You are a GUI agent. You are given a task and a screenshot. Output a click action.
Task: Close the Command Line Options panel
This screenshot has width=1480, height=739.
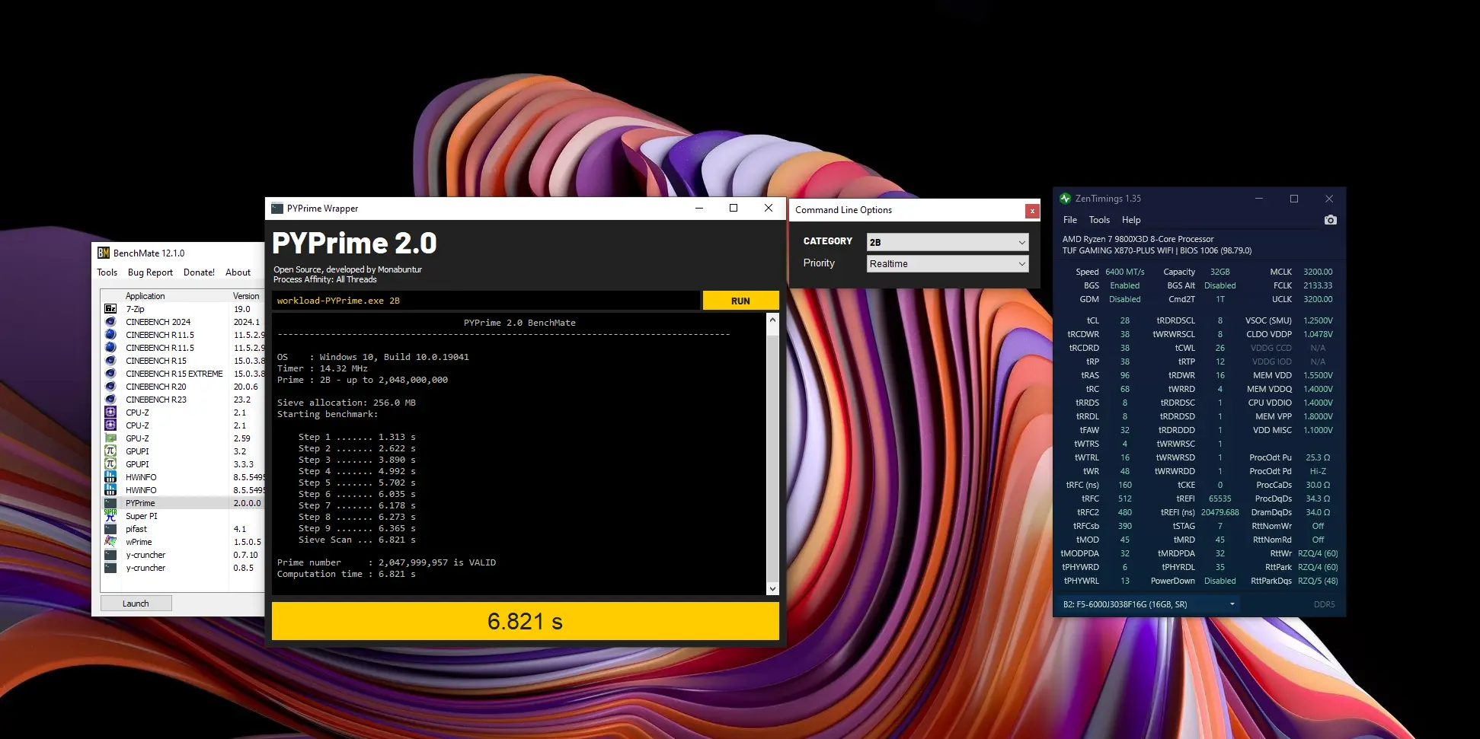pyautogui.click(x=1032, y=211)
